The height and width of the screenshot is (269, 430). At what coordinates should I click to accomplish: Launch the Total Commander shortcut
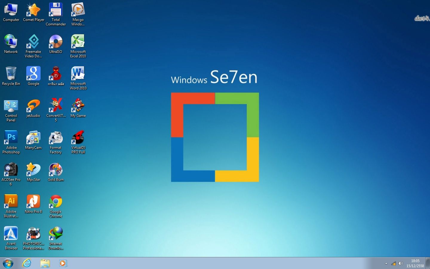point(56,14)
